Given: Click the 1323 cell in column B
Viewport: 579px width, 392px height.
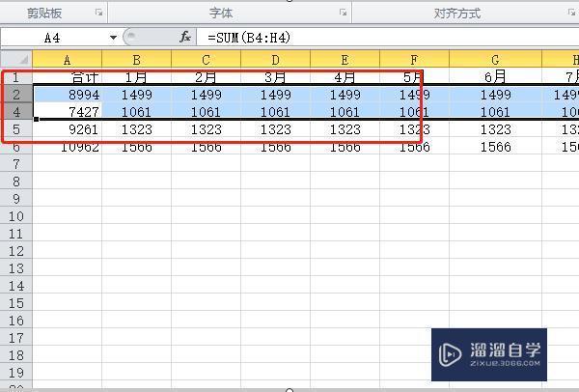Looking at the screenshot, I should coord(137,129).
